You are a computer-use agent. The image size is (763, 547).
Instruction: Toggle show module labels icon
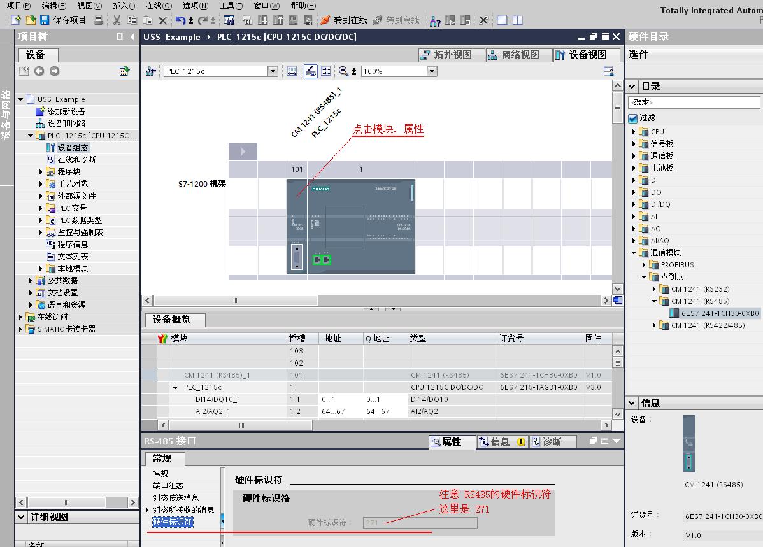click(311, 71)
